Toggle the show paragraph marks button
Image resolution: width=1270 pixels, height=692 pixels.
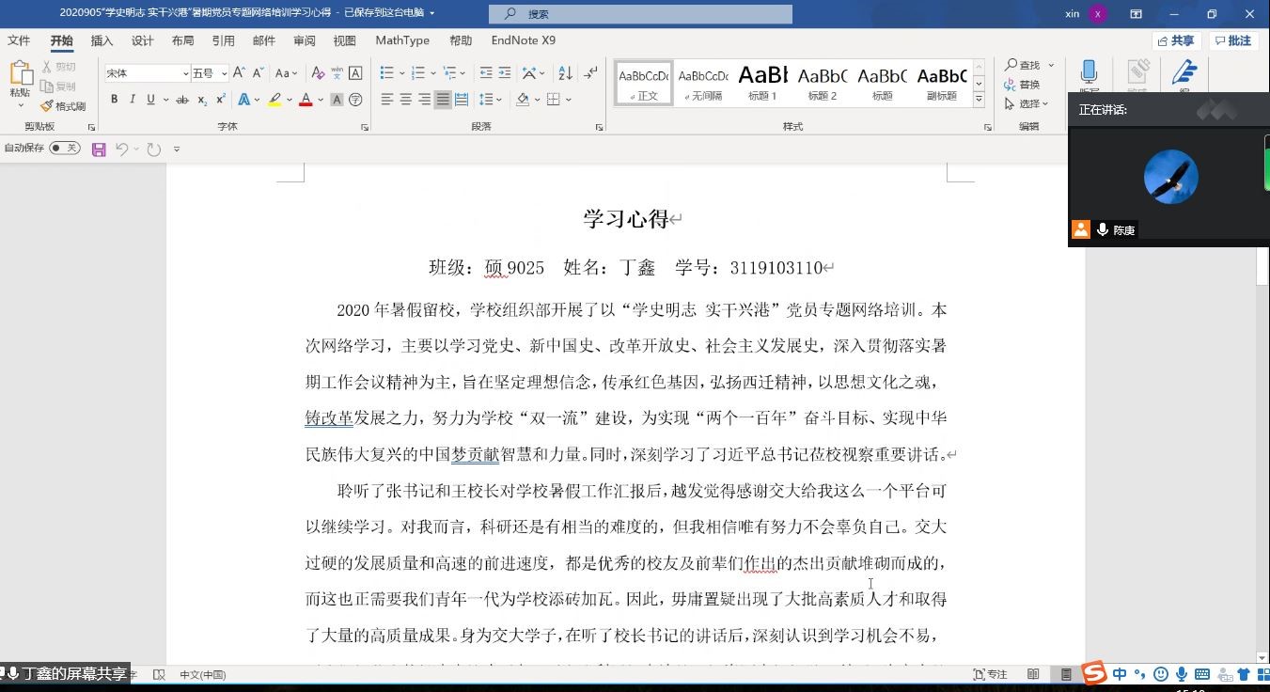coord(590,73)
